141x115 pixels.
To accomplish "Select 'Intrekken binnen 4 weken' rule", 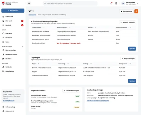I will 83,75.
